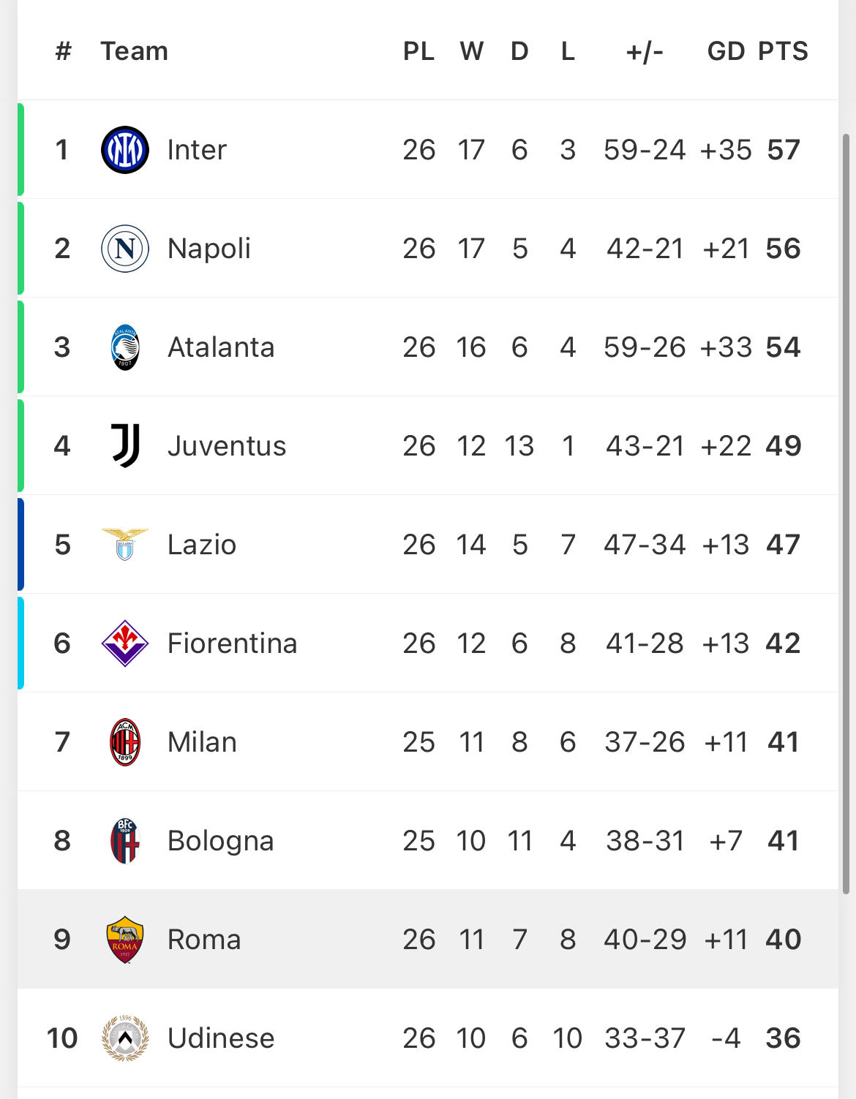This screenshot has width=856, height=1099.
Task: Select the PL column header
Action: pyautogui.click(x=418, y=51)
